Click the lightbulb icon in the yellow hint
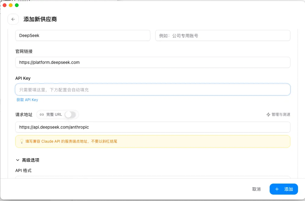 click(22, 141)
